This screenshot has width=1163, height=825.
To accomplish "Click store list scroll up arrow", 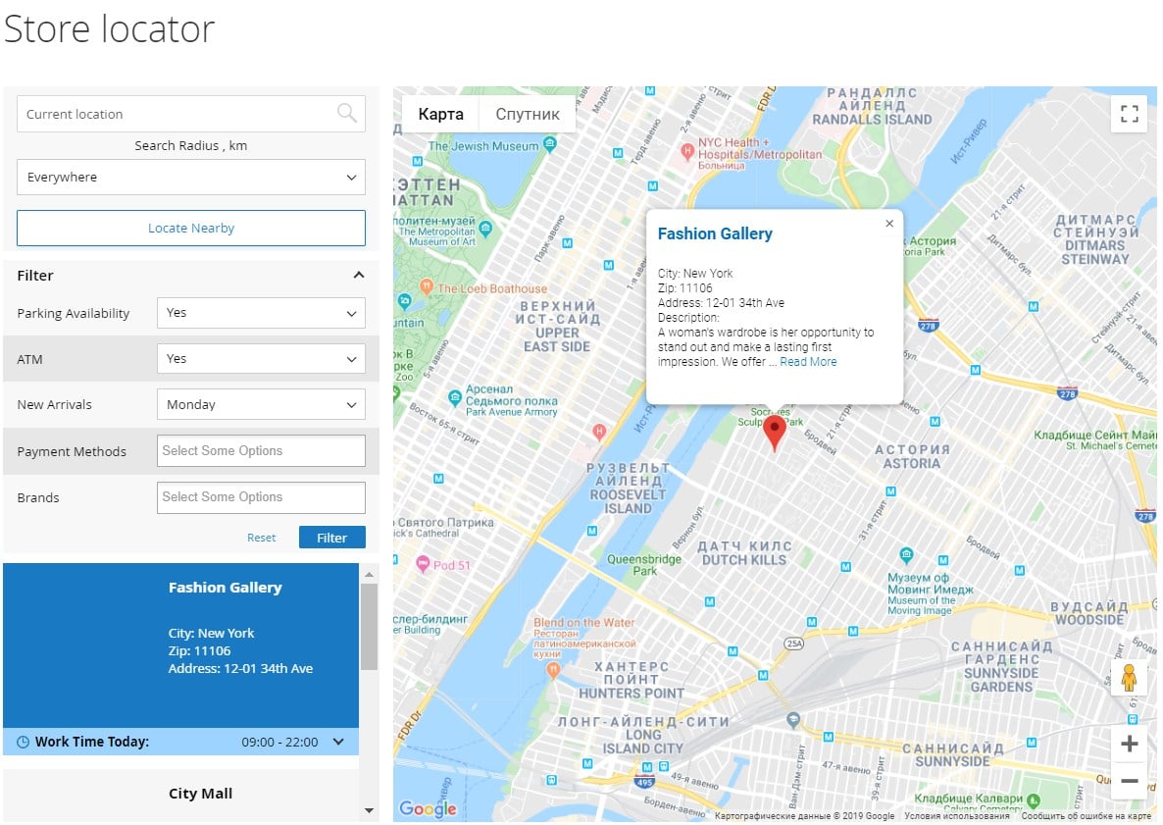I will click(x=369, y=574).
